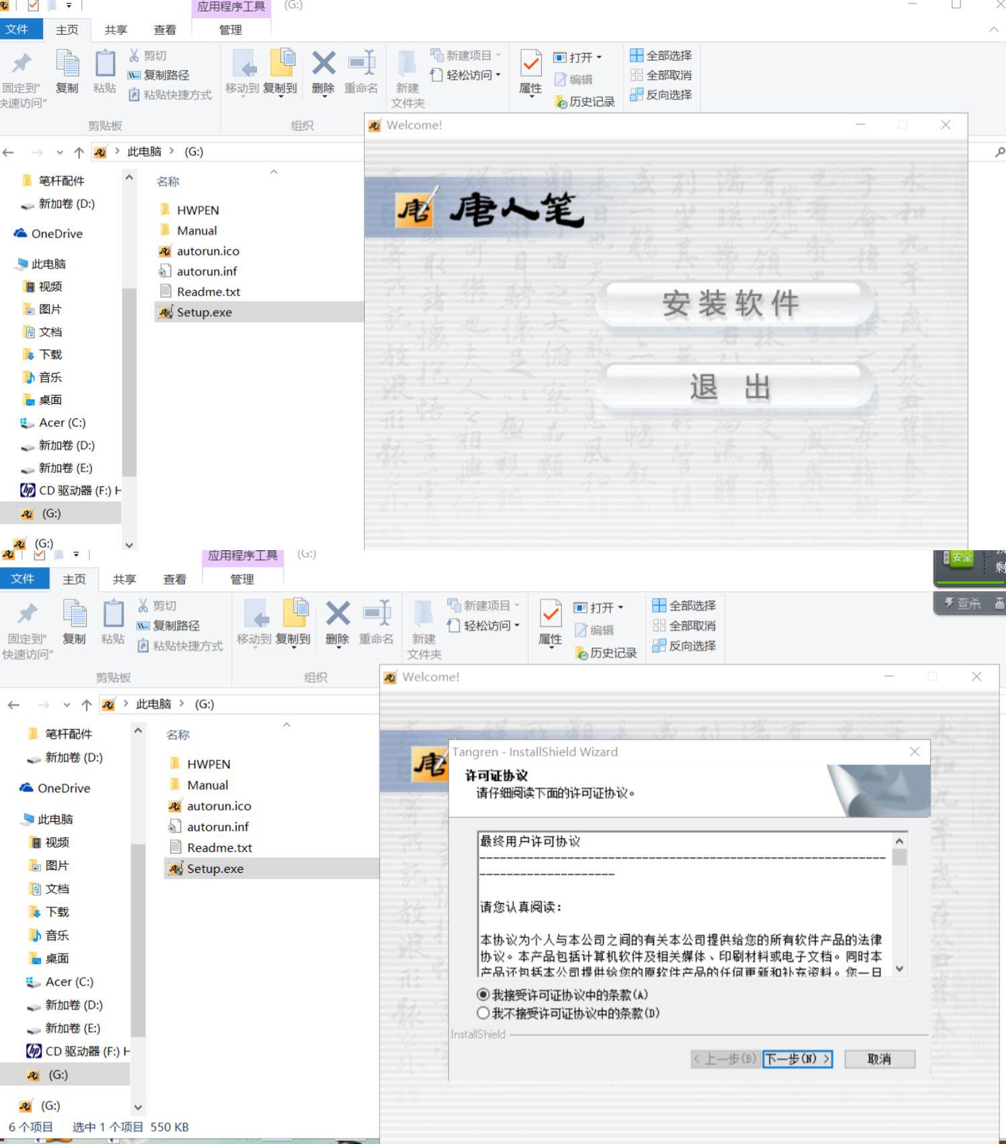Click Select all (全部选择) in upper Explorer ribbon
This screenshot has width=1006, height=1144.
[x=661, y=55]
